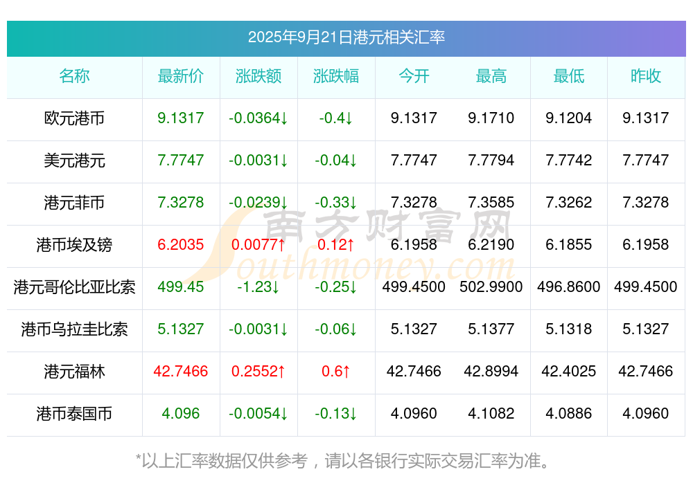Select the 最新价 column header
The width and height of the screenshot is (693, 483).
pyautogui.click(x=181, y=76)
